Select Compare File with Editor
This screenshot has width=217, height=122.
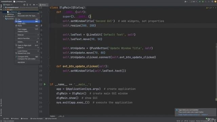(27, 59)
